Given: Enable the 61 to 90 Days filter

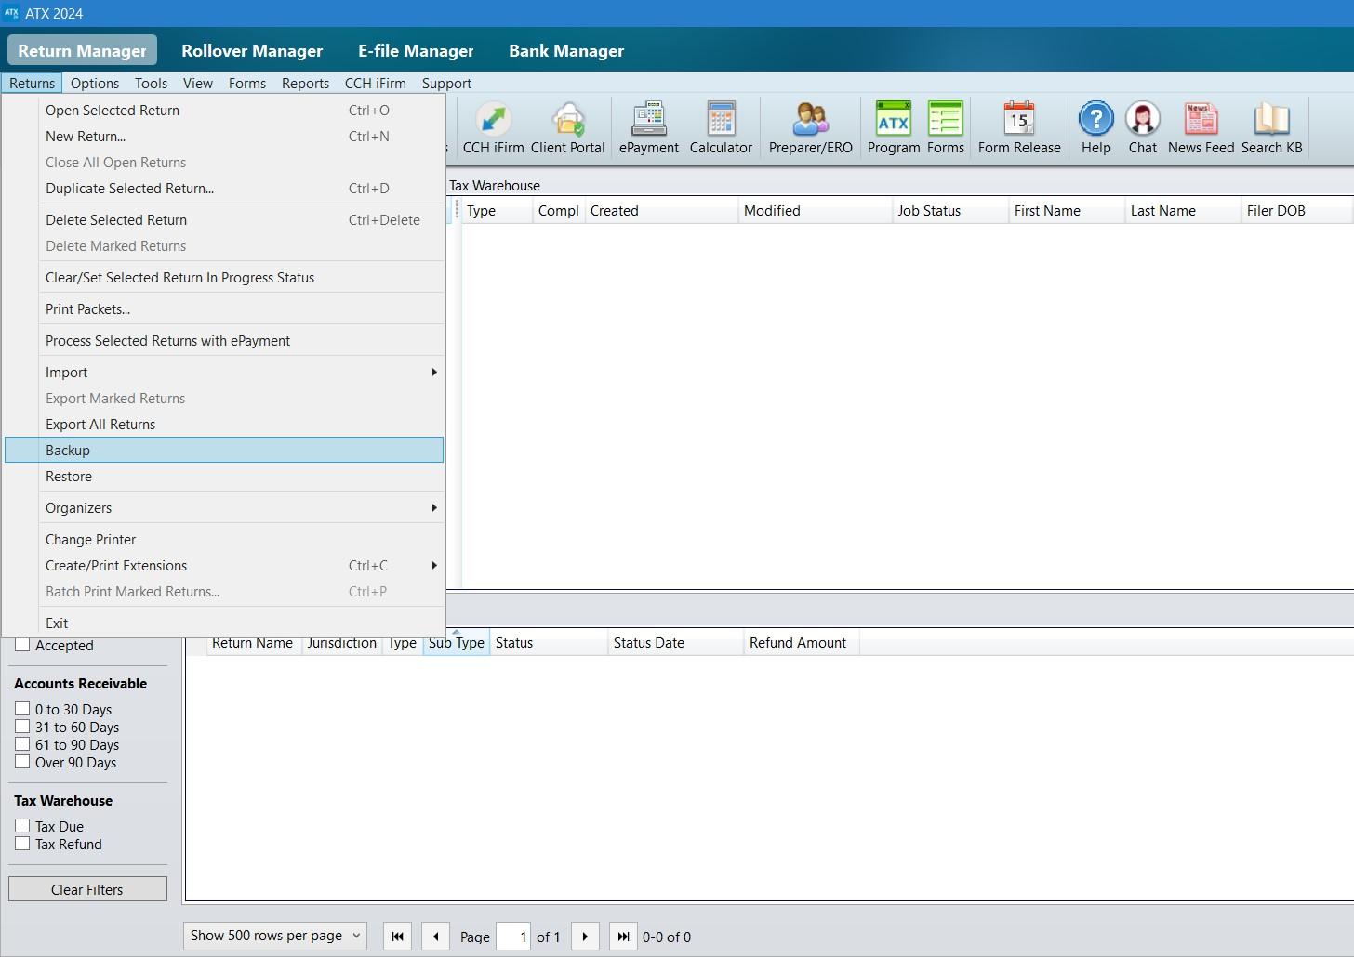Looking at the screenshot, I should point(22,744).
